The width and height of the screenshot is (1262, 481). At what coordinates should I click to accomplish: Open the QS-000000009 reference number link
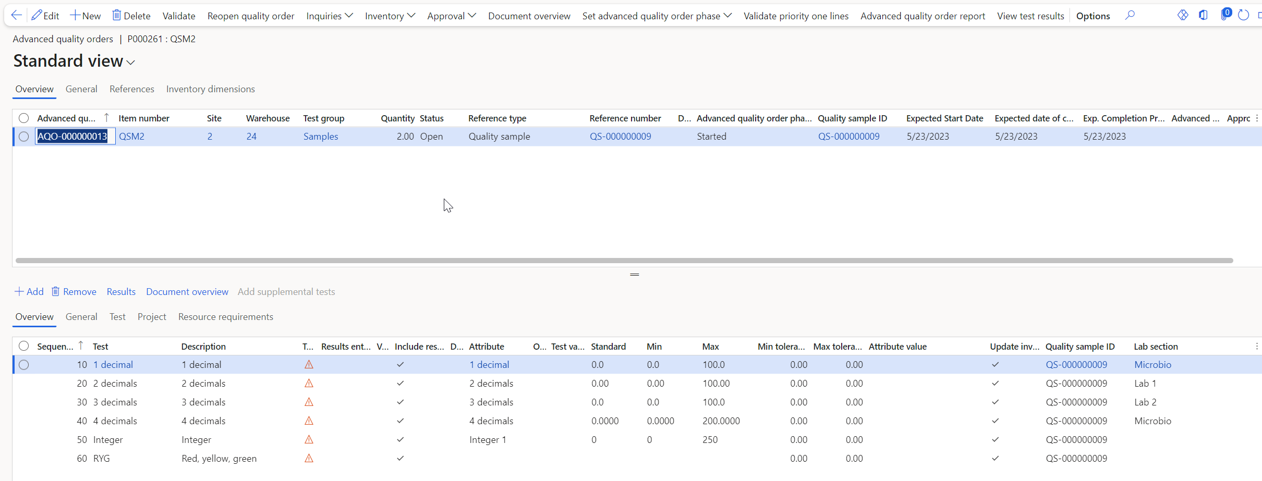point(620,137)
